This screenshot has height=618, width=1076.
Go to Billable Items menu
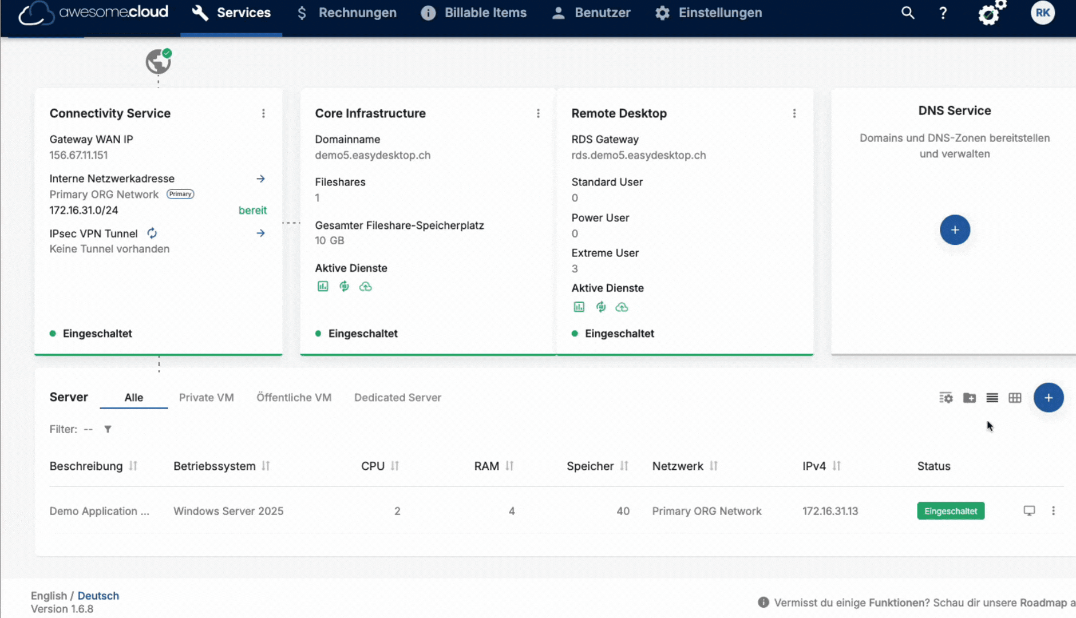coord(474,13)
